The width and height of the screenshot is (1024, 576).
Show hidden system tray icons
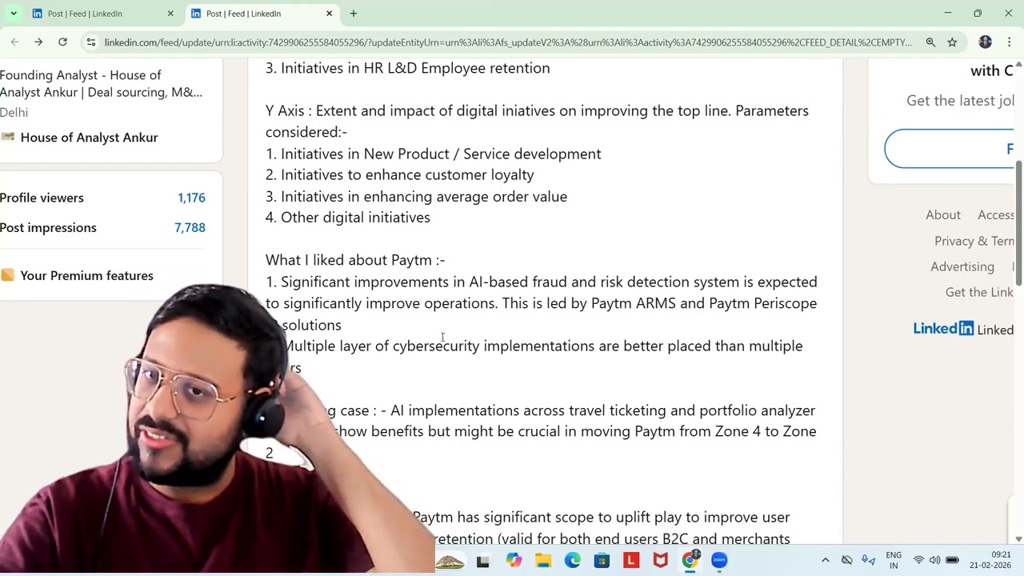coord(826,560)
